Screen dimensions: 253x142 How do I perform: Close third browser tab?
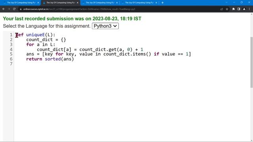117,3
